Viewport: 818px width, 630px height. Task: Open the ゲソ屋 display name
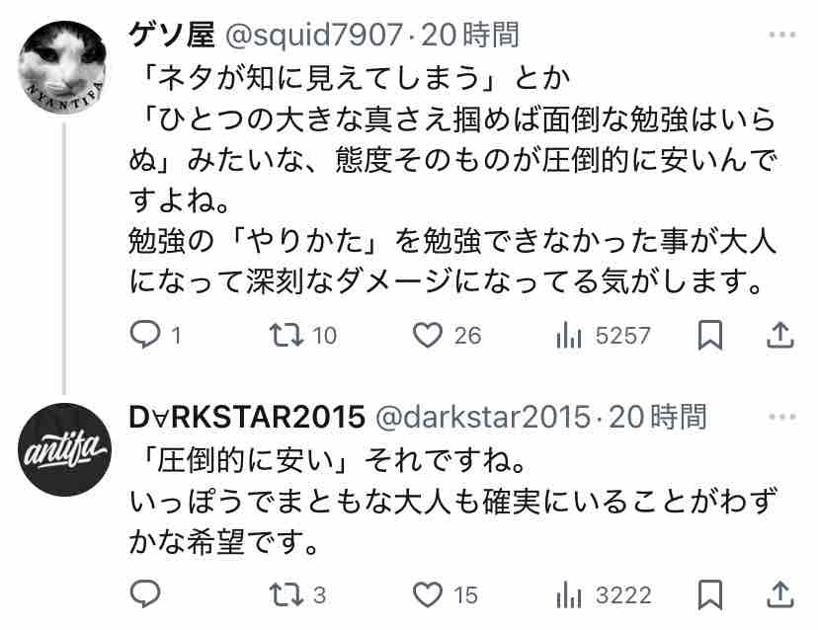point(172,36)
